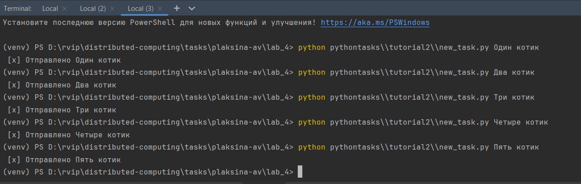Close the Local (3) terminal tab
The width and height of the screenshot is (581, 184).
pos(160,9)
